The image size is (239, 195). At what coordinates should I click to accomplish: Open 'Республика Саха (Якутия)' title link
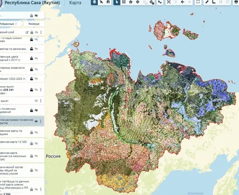coord(32,3)
